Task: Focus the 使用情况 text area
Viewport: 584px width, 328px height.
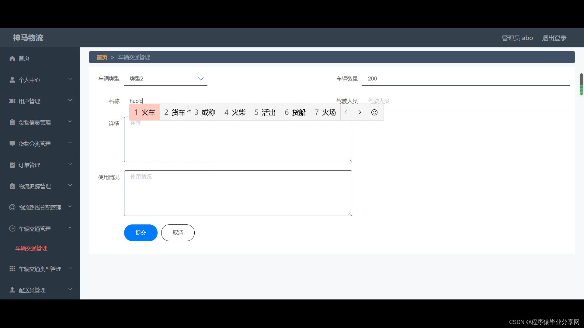Action: pos(238,193)
